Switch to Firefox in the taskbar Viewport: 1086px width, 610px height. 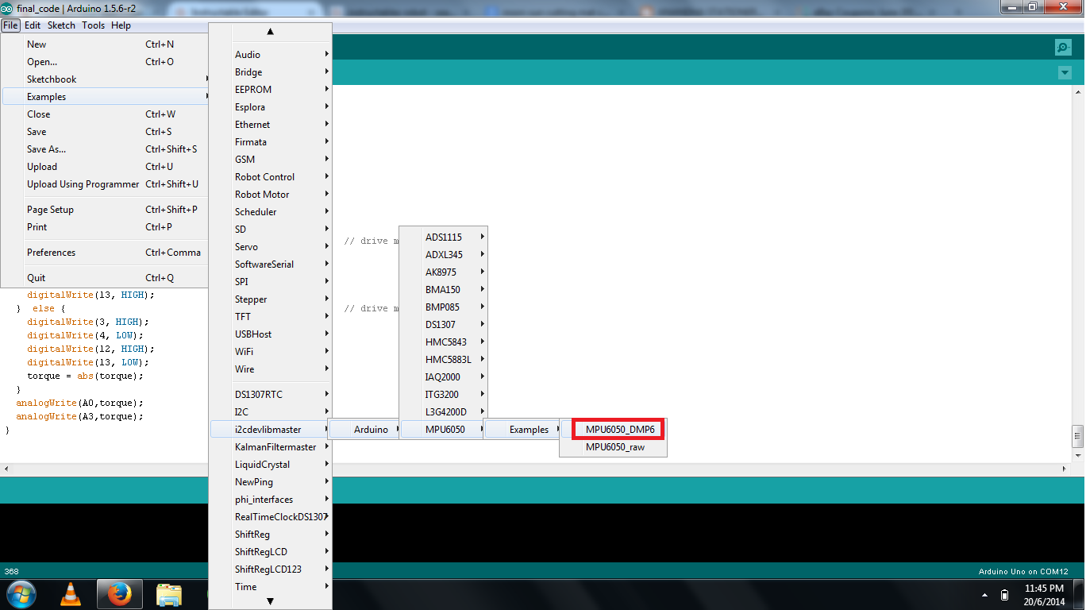(120, 593)
